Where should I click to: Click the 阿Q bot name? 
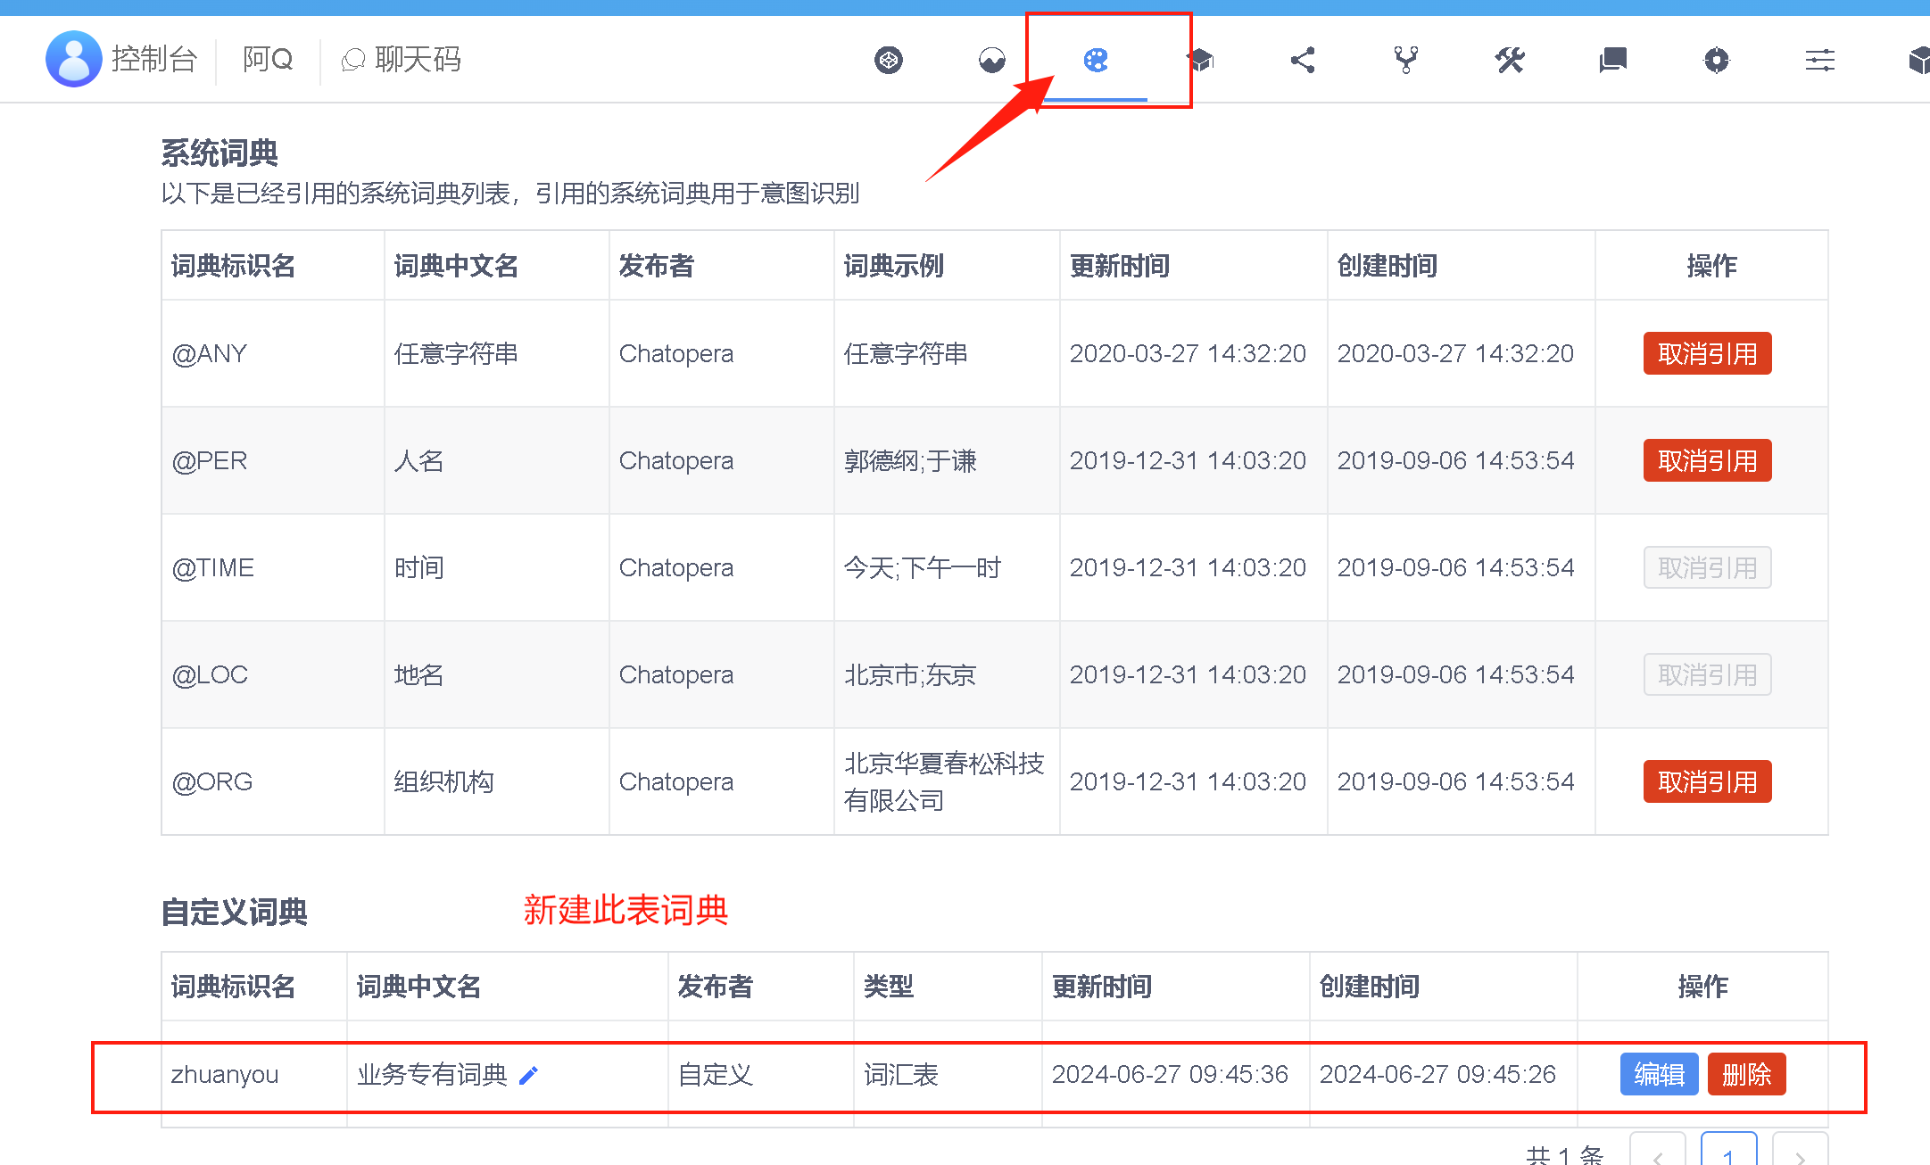268,59
